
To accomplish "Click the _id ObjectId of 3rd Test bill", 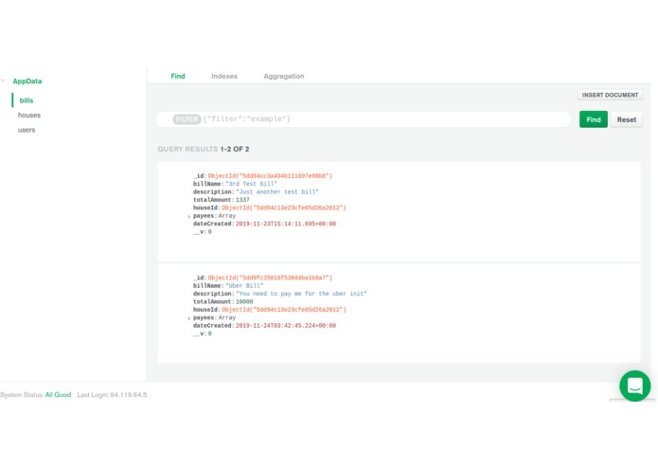I will pos(270,176).
